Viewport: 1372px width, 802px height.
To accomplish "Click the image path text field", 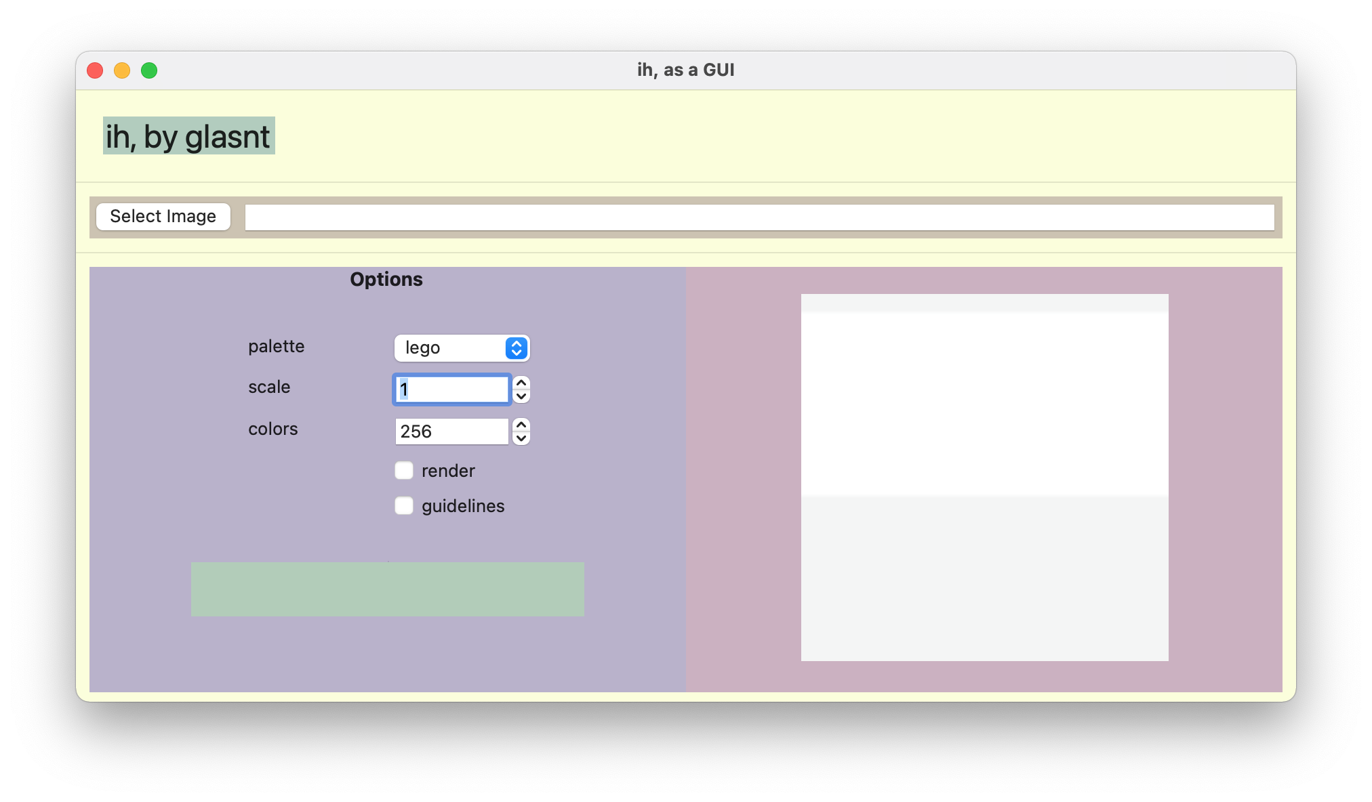I will pos(759,217).
